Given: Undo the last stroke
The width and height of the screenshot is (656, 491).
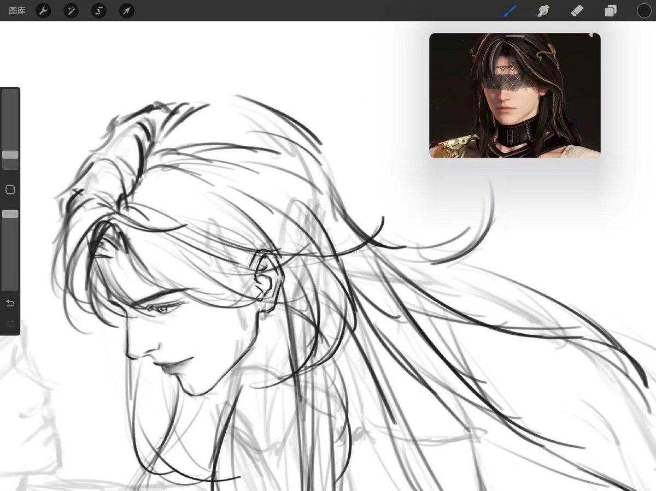Looking at the screenshot, I should tap(10, 303).
